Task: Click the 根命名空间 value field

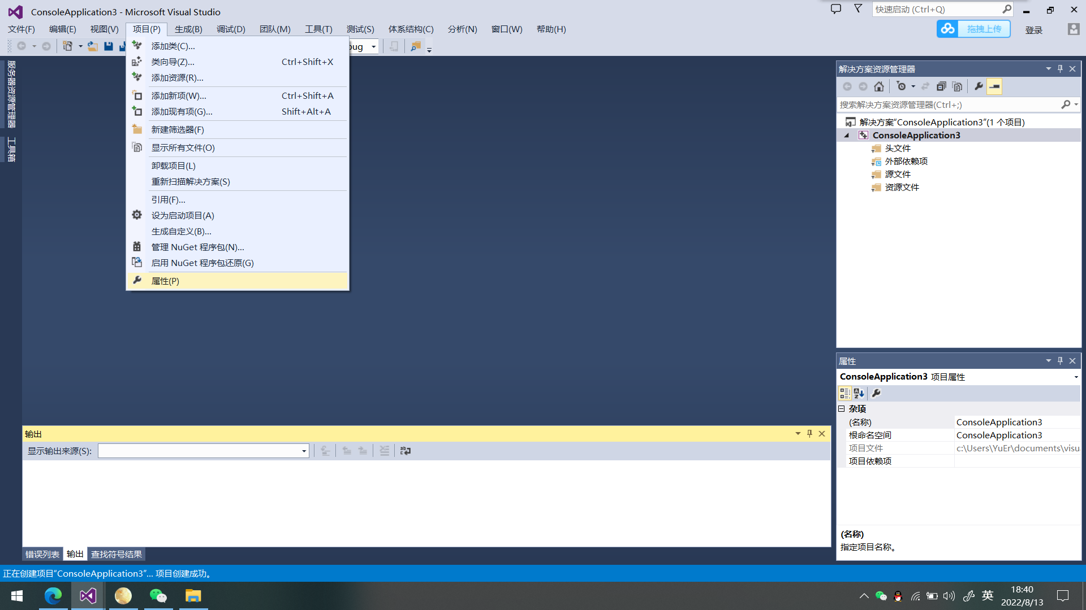Action: pos(1017,435)
